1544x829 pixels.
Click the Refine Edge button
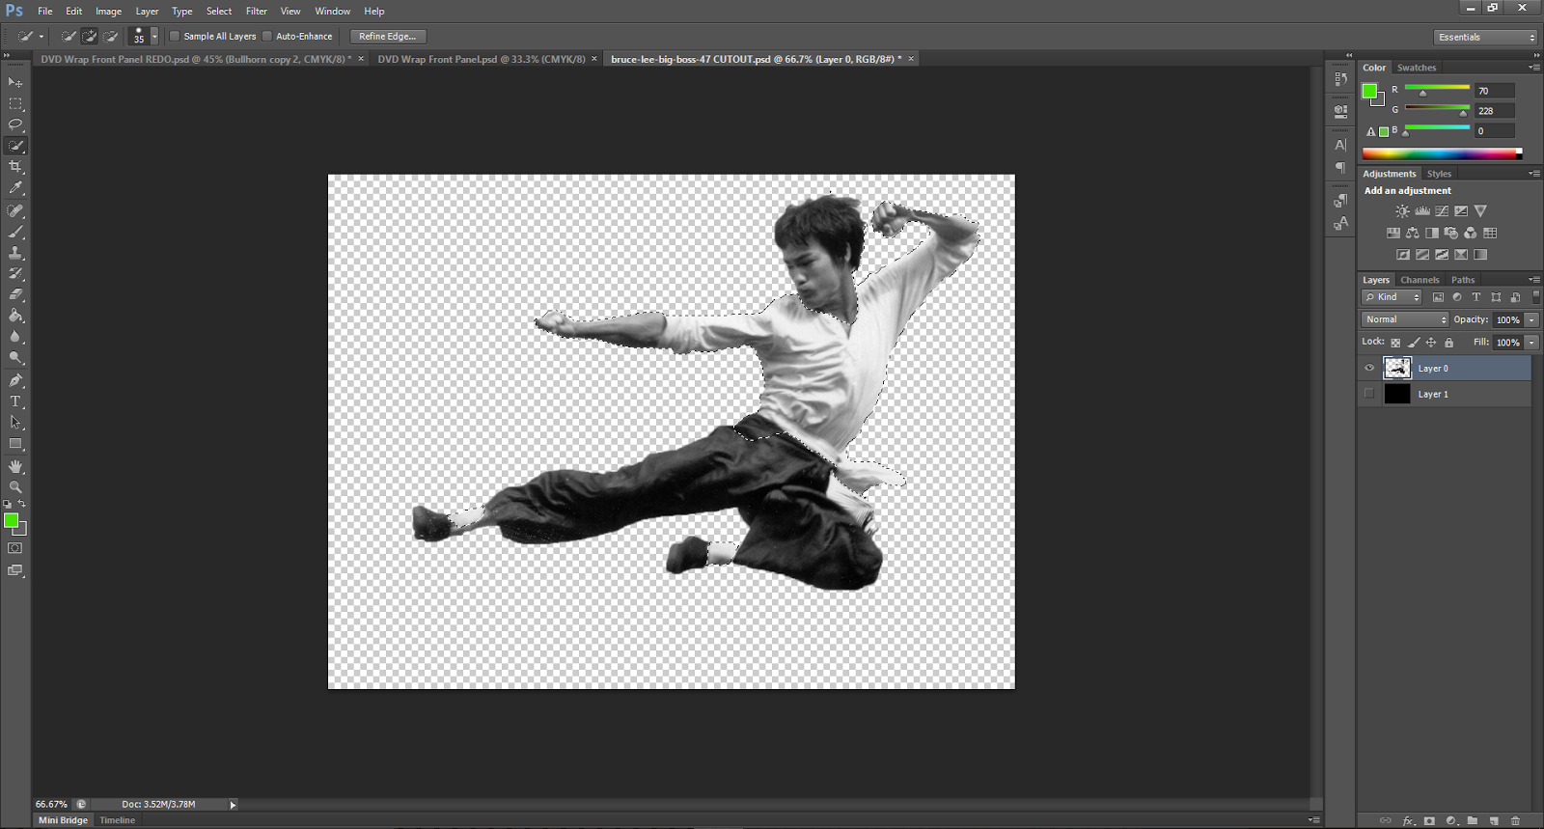pos(388,36)
